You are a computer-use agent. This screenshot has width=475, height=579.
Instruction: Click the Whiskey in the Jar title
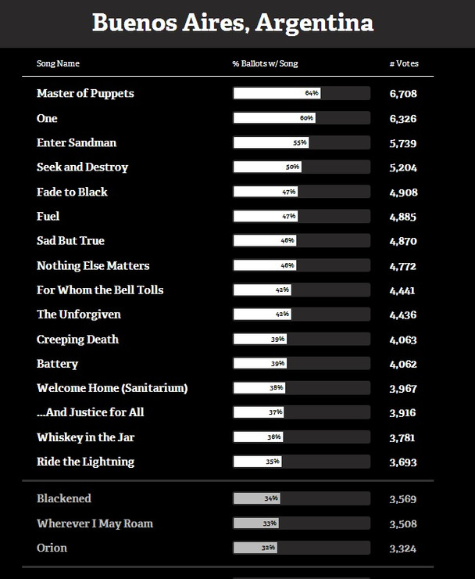pos(85,437)
